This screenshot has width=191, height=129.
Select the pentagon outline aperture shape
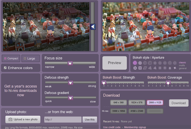135,68
